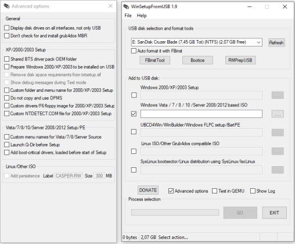Click the Vista/7/8/10 ISO path field
This screenshot has width=295, height=244.
pyautogui.click(x=202, y=114)
